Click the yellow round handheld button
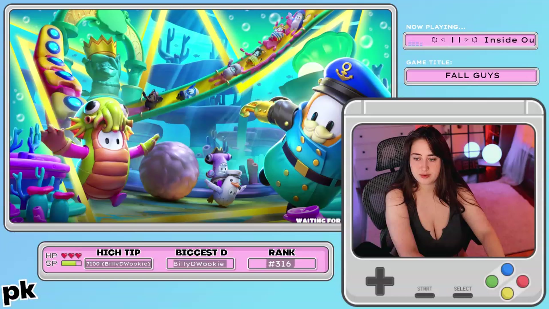Viewport: 549px width, 309px height. pos(507,294)
